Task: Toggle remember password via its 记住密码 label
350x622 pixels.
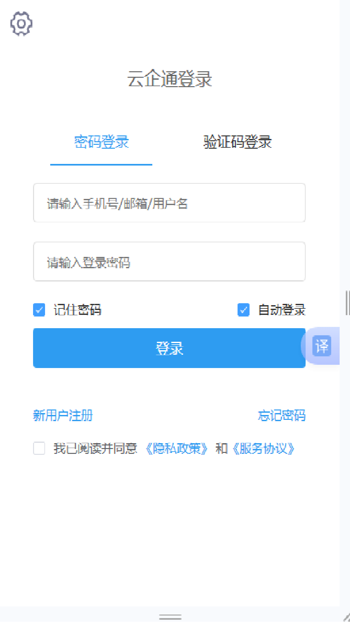Action: coord(77,310)
